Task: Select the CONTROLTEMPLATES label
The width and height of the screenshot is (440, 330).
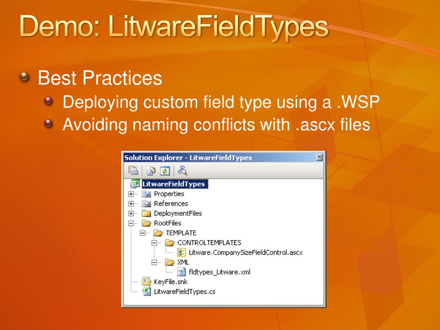Action: tap(209, 243)
